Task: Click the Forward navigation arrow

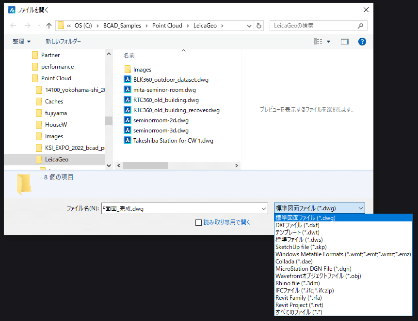Action: 28,26
